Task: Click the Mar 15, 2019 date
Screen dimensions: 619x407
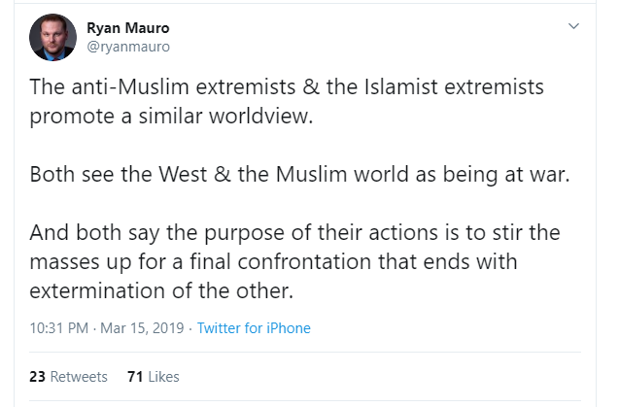Action: [x=142, y=328]
